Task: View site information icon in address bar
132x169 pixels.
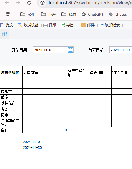Action: [x=42, y=3]
